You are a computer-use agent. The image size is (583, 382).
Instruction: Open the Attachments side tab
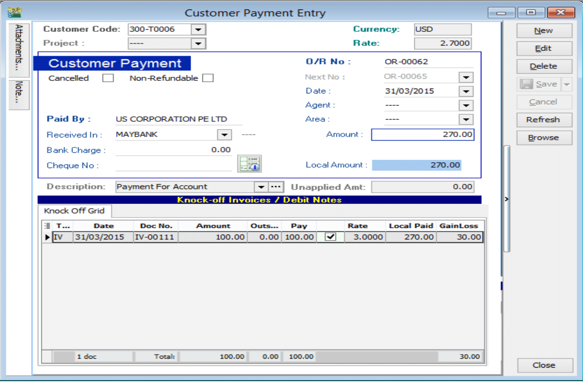click(19, 50)
